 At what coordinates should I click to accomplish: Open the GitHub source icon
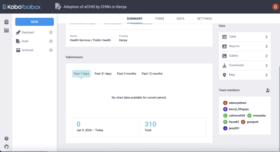[x=6, y=147]
